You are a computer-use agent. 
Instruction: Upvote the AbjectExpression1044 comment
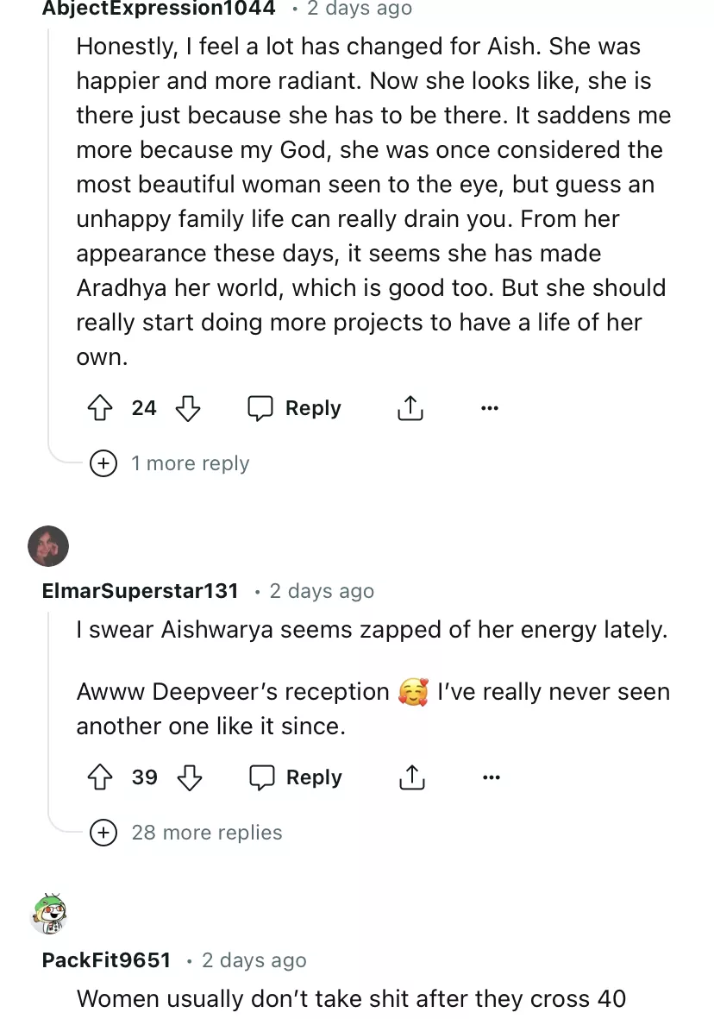point(102,408)
